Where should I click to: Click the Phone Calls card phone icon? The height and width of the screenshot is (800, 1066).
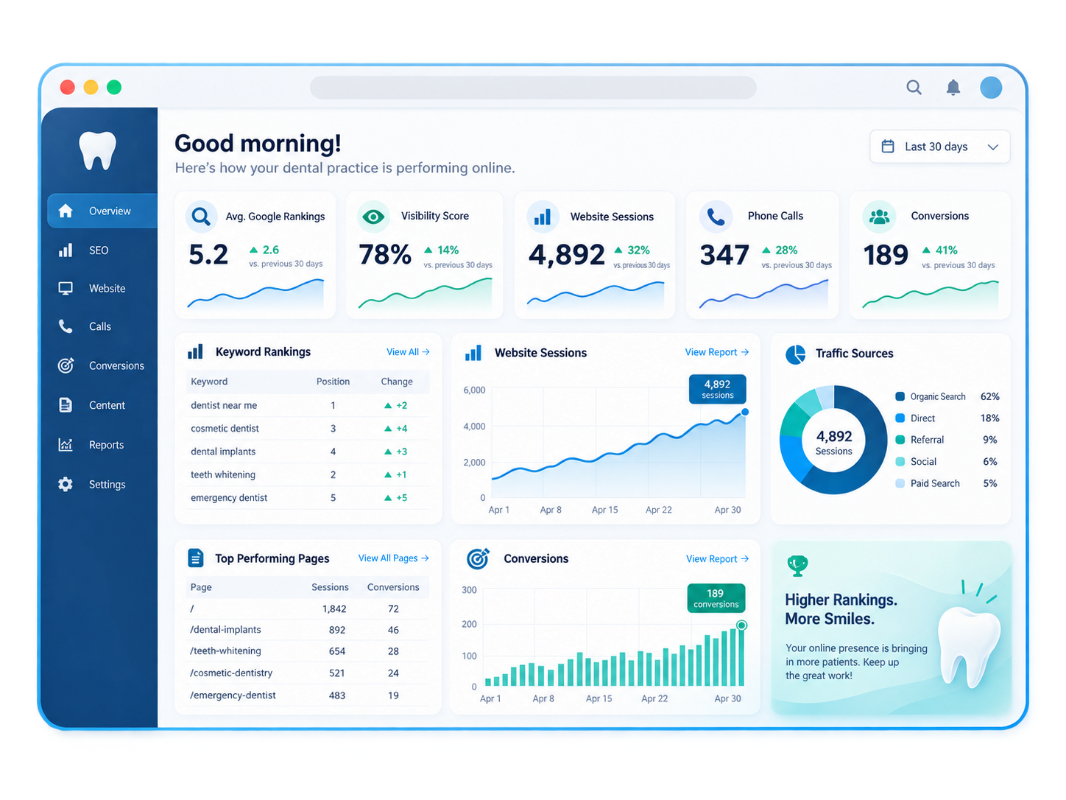716,217
